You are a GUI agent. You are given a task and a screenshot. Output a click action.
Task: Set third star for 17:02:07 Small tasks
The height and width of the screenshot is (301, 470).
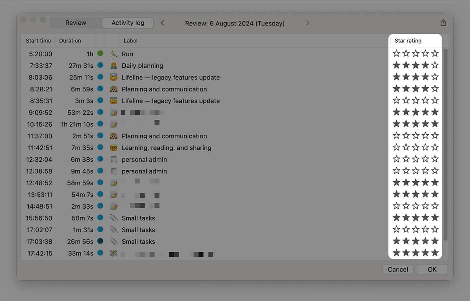[416, 229]
